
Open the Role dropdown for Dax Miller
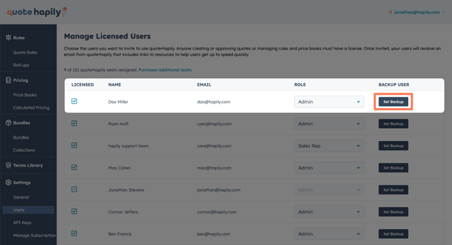[x=329, y=102]
